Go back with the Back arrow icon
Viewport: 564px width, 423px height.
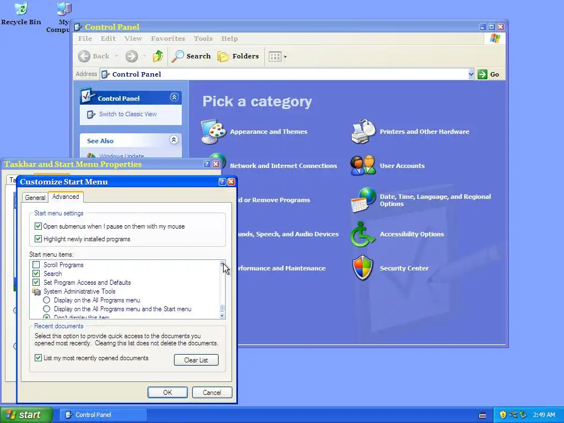coord(84,56)
